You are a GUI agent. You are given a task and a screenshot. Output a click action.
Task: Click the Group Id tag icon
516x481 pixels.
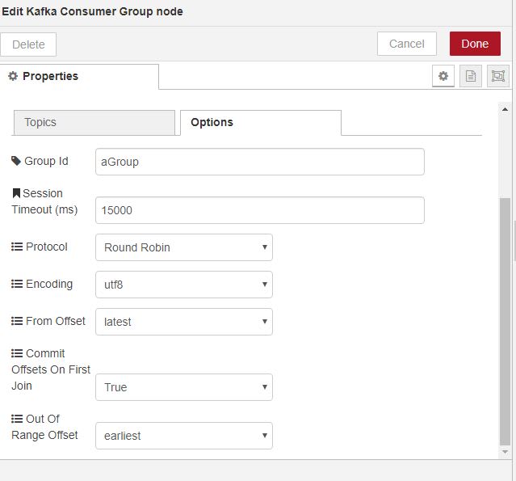(16, 161)
